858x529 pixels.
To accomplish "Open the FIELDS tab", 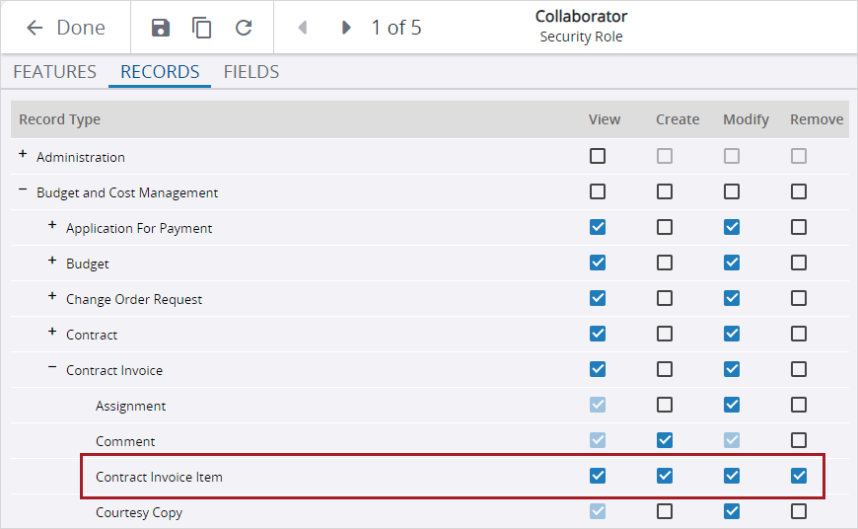I will coord(250,72).
